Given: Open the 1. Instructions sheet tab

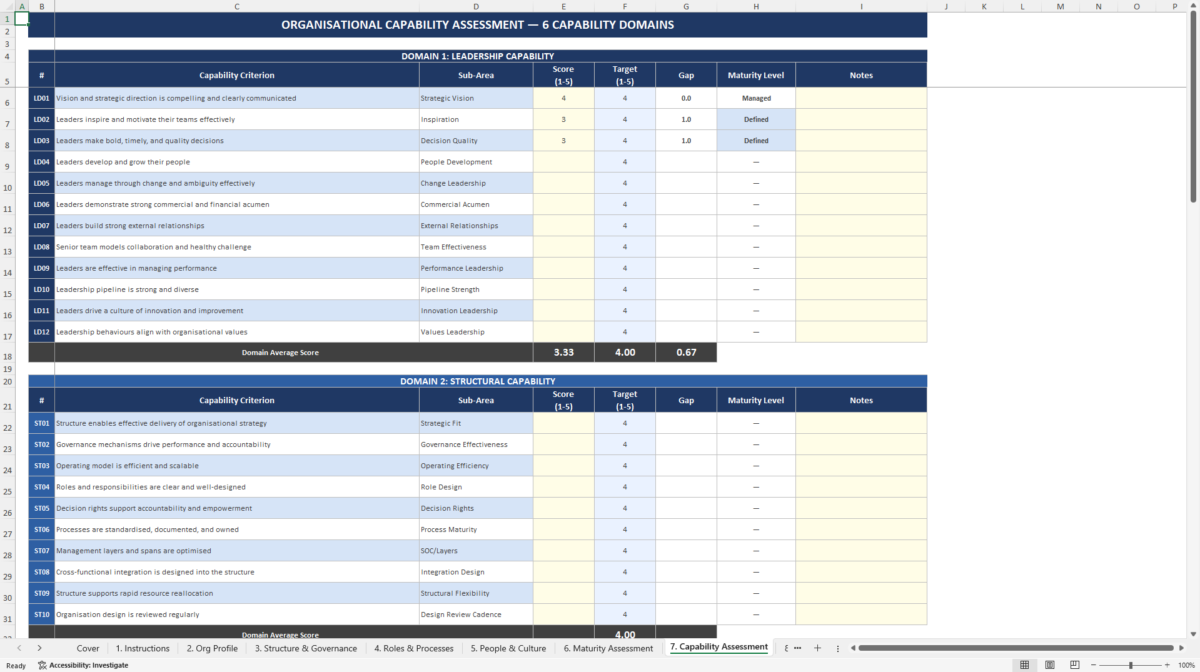Looking at the screenshot, I should pos(143,648).
